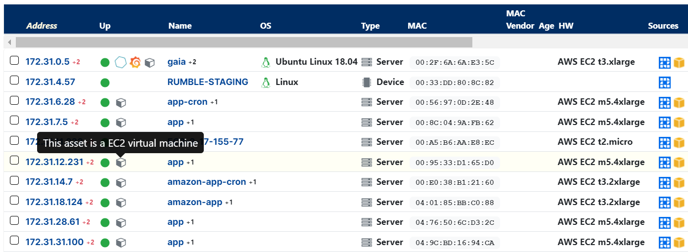Click the EC2 cube icon in the 172.31.7.5 row
The image size is (688, 252).
[121, 123]
